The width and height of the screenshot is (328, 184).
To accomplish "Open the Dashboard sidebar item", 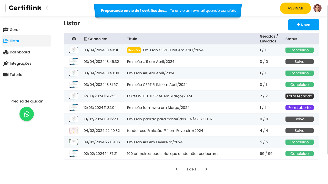I will (20, 52).
